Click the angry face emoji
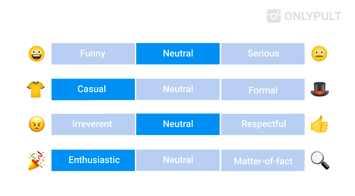The image size is (355, 196). 37,124
